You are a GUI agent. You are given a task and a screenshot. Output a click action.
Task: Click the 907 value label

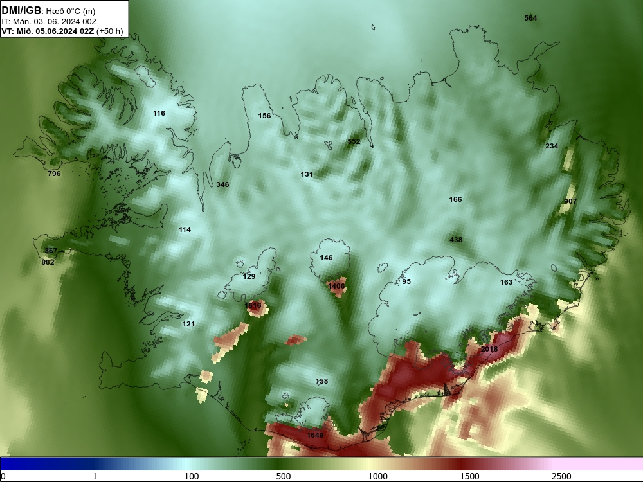[570, 201]
